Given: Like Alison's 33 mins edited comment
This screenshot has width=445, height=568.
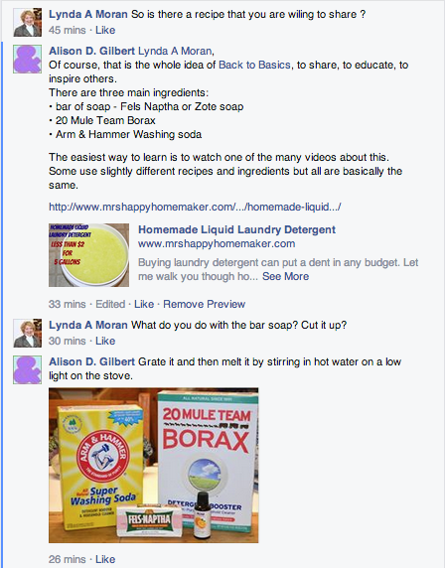Looking at the screenshot, I should coord(144,304).
